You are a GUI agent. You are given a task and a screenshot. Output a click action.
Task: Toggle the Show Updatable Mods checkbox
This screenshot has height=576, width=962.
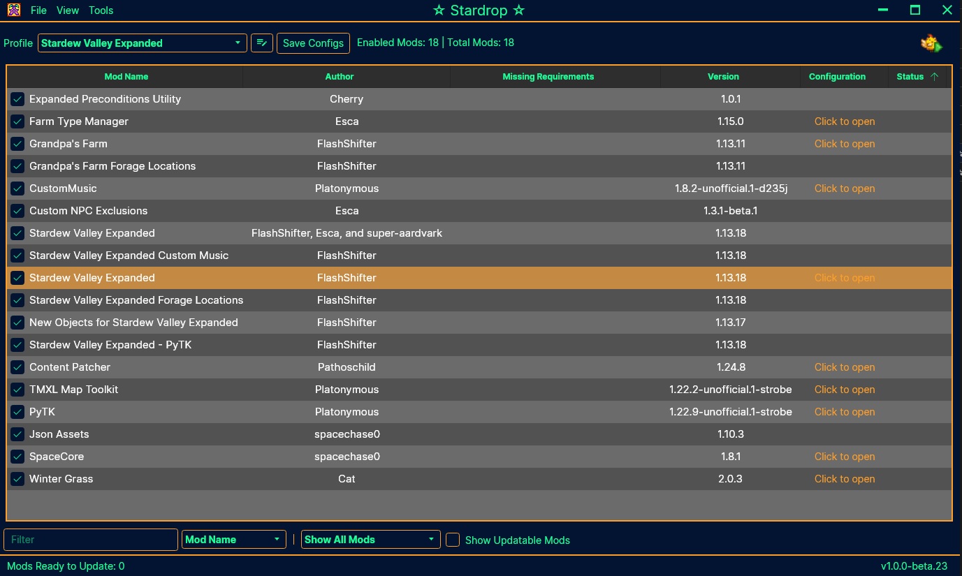(453, 540)
